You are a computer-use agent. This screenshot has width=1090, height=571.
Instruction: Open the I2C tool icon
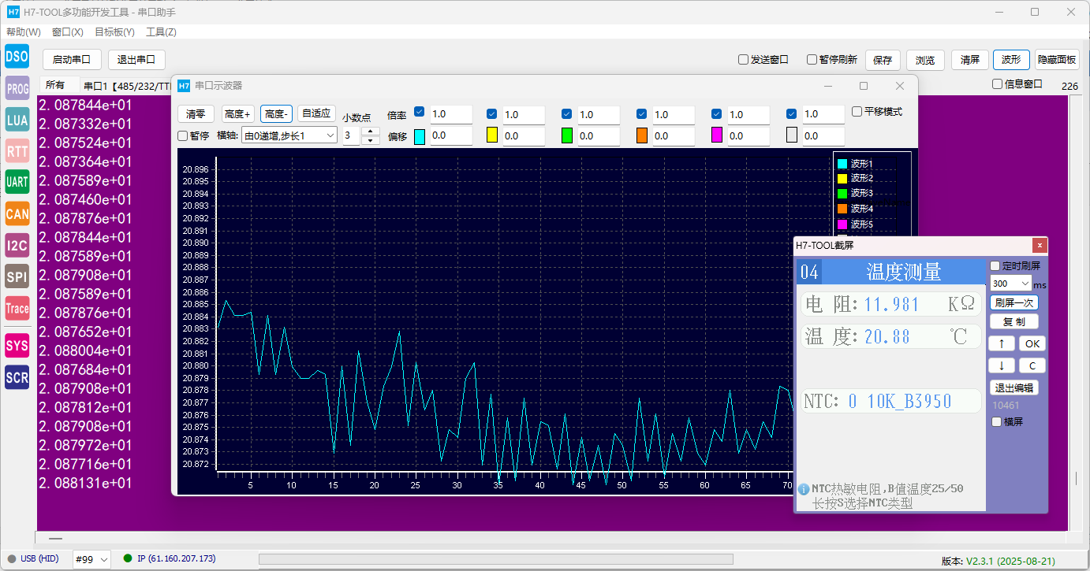click(17, 246)
